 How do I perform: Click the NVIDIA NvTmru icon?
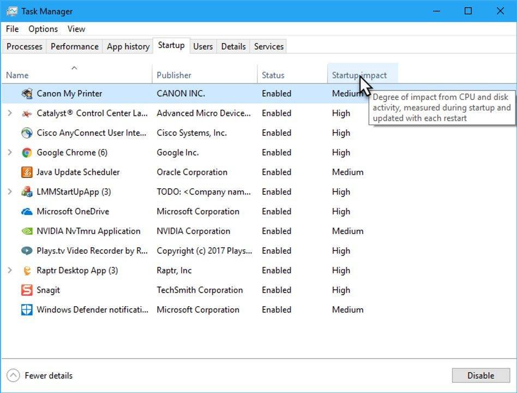click(27, 231)
